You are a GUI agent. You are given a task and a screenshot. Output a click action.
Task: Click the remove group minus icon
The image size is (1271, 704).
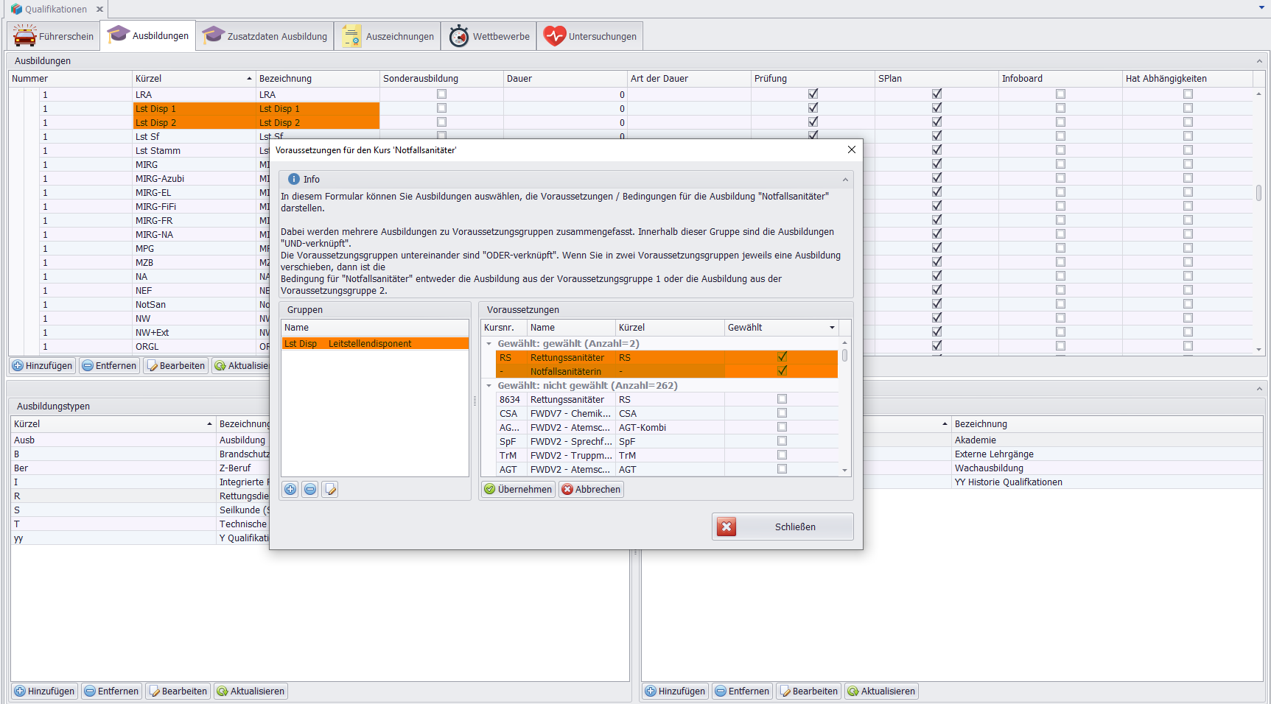click(x=310, y=490)
